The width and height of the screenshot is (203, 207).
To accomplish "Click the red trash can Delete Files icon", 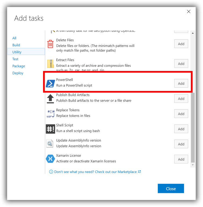I will click(x=50, y=44).
